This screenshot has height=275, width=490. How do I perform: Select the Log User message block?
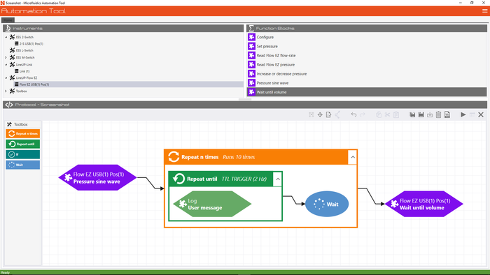212,204
